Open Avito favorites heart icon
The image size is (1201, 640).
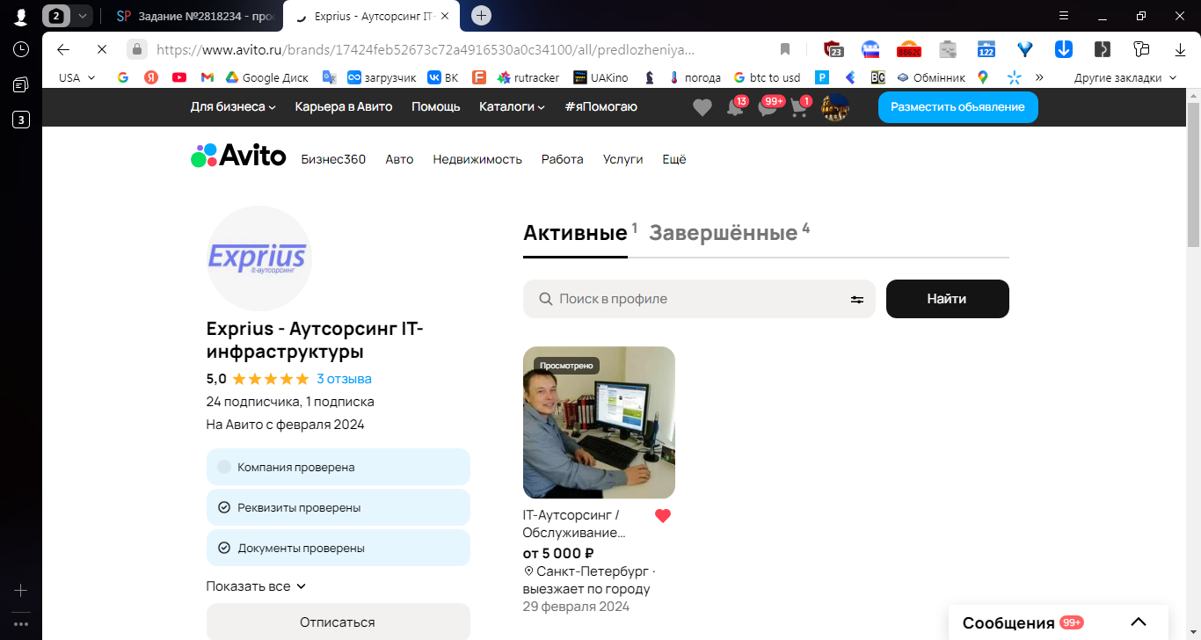(x=702, y=107)
